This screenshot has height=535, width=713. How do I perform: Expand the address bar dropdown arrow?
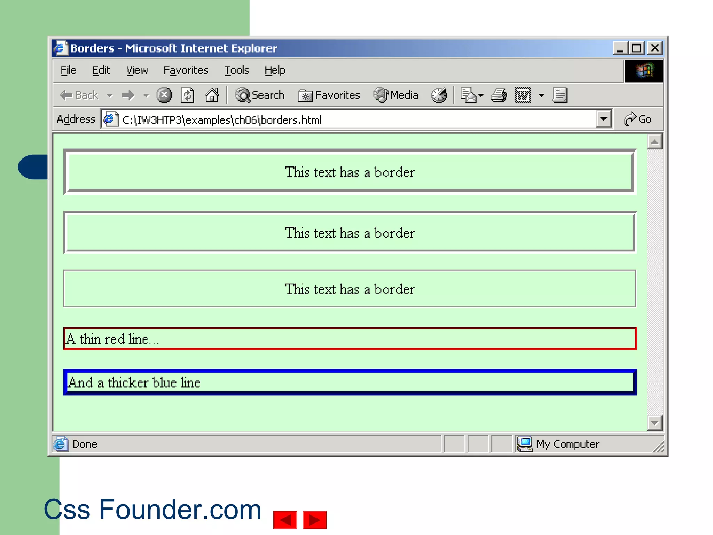[x=604, y=119]
